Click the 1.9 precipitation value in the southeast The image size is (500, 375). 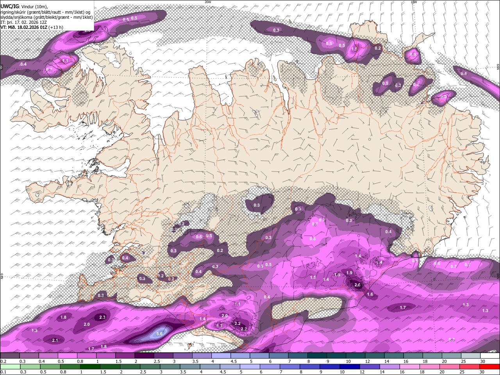point(349,273)
